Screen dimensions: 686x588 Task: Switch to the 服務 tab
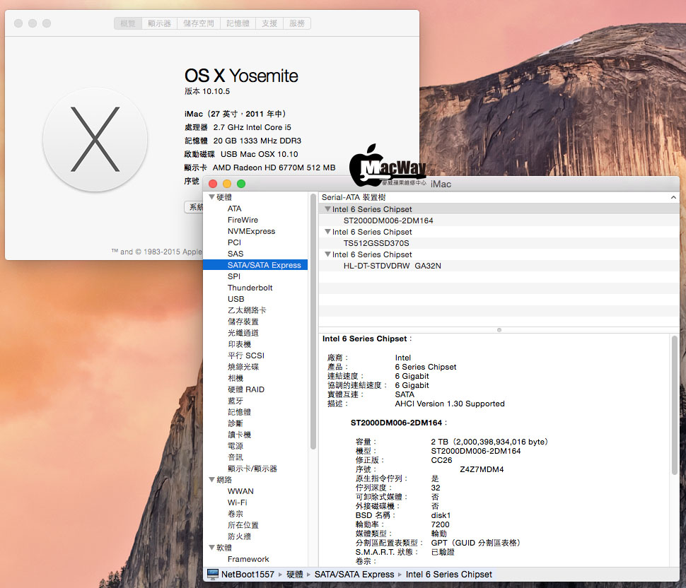pos(297,23)
